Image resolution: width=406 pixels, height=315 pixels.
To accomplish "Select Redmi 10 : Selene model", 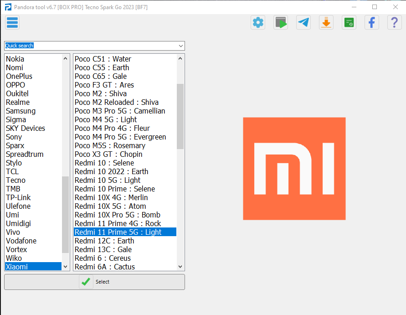I will pyautogui.click(x=125, y=163).
